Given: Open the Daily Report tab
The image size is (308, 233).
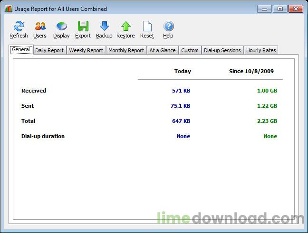Looking at the screenshot, I should pyautogui.click(x=49, y=50).
